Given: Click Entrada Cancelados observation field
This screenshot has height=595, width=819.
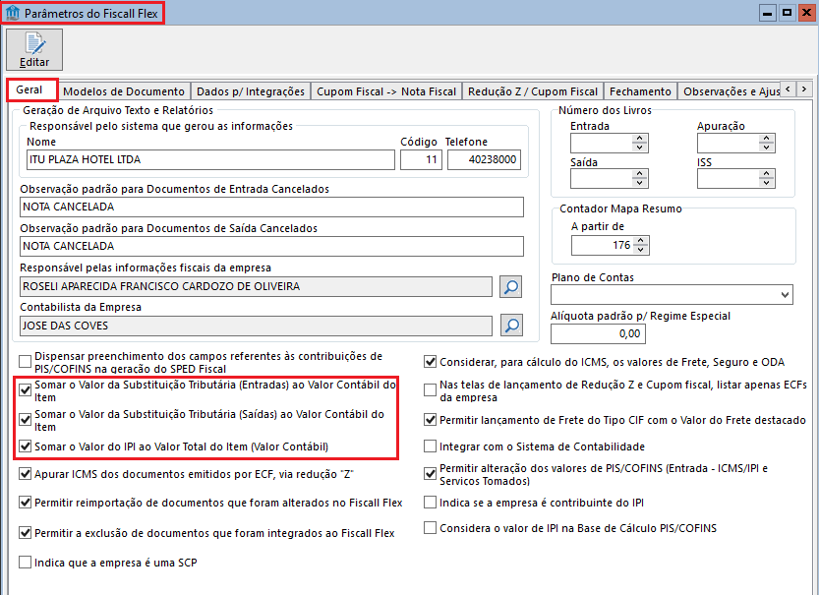Looking at the screenshot, I should pos(271,207).
